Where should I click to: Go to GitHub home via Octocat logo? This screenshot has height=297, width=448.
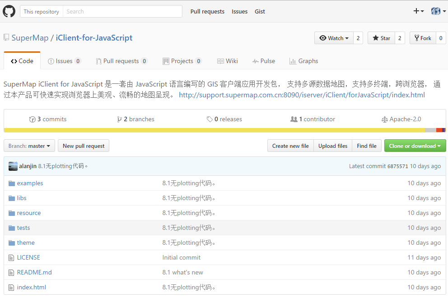pos(9,11)
